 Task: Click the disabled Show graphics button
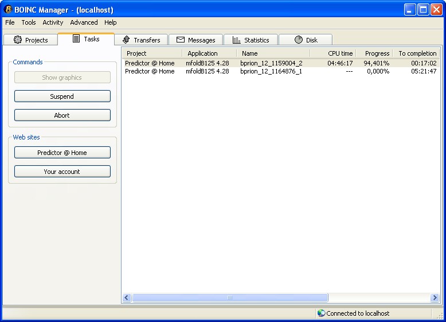click(62, 77)
